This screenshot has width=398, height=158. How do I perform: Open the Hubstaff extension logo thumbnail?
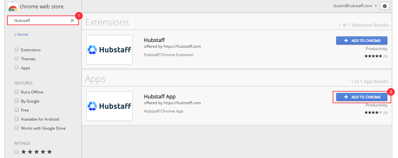109,50
